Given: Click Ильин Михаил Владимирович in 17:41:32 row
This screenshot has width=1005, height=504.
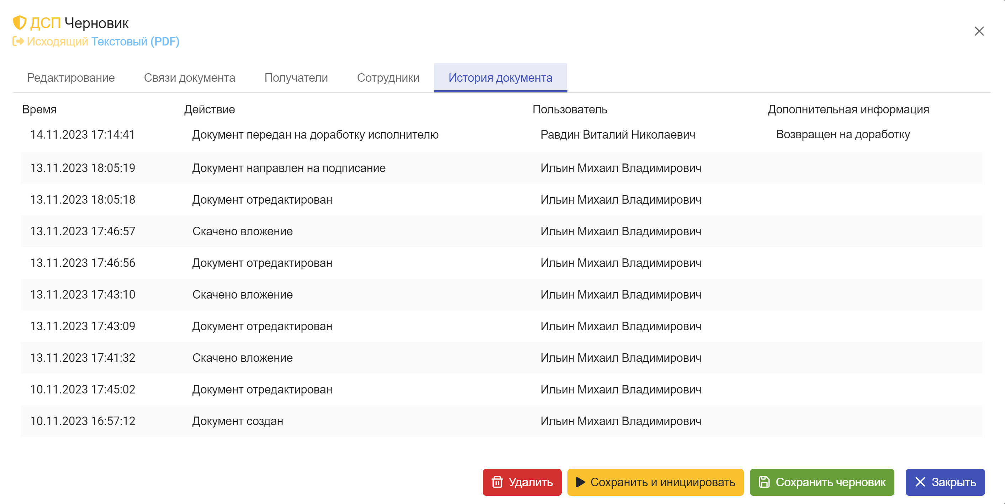Looking at the screenshot, I should pyautogui.click(x=621, y=358).
